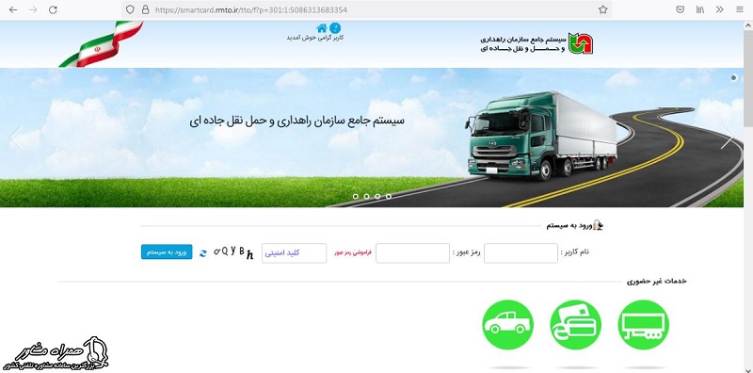
Task: Open the browser library icon
Action: coord(700,9)
